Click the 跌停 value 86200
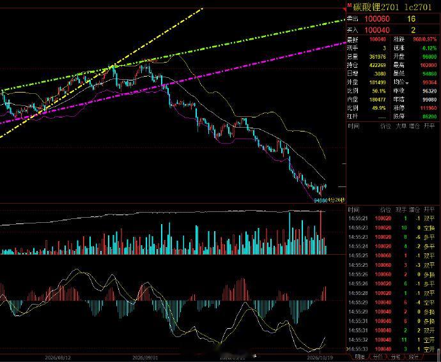 [429, 116]
